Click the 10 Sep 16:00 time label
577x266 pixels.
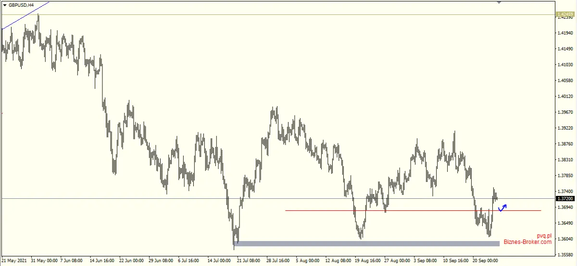(x=455, y=261)
